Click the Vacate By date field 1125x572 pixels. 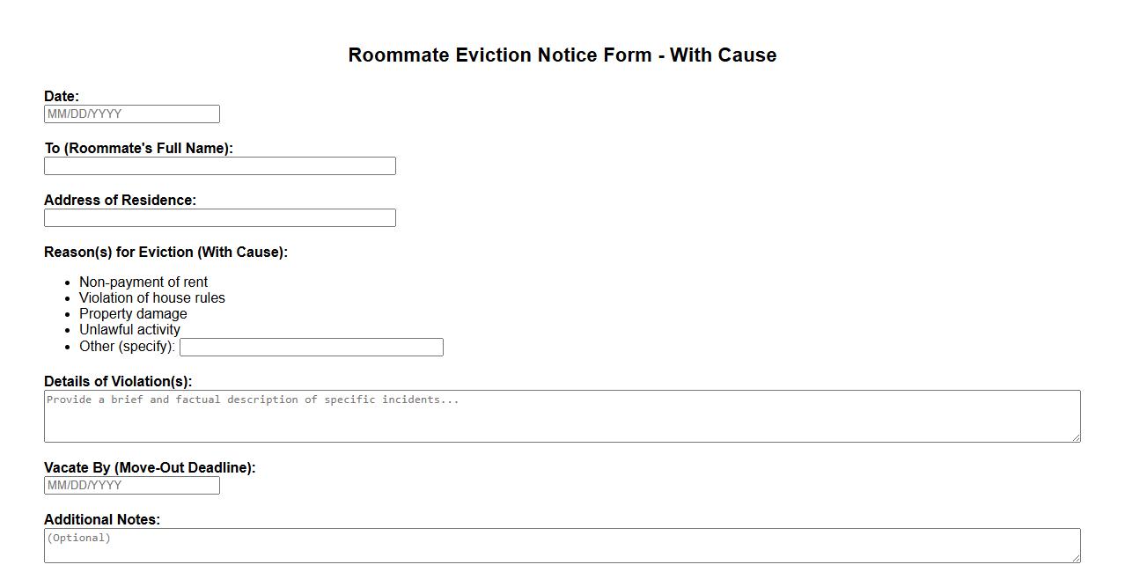[130, 485]
